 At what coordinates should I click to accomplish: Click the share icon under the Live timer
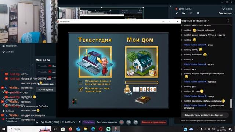[191, 13]
